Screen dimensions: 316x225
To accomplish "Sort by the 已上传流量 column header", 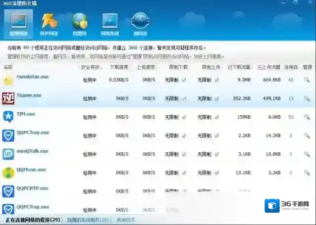I will point(269,67).
